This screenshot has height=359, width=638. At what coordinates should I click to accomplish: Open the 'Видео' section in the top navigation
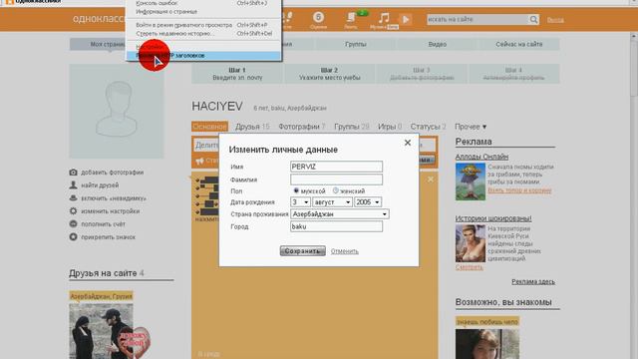438,44
